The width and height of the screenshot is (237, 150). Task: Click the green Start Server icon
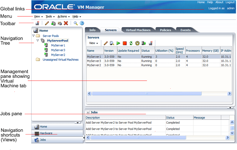(118, 43)
